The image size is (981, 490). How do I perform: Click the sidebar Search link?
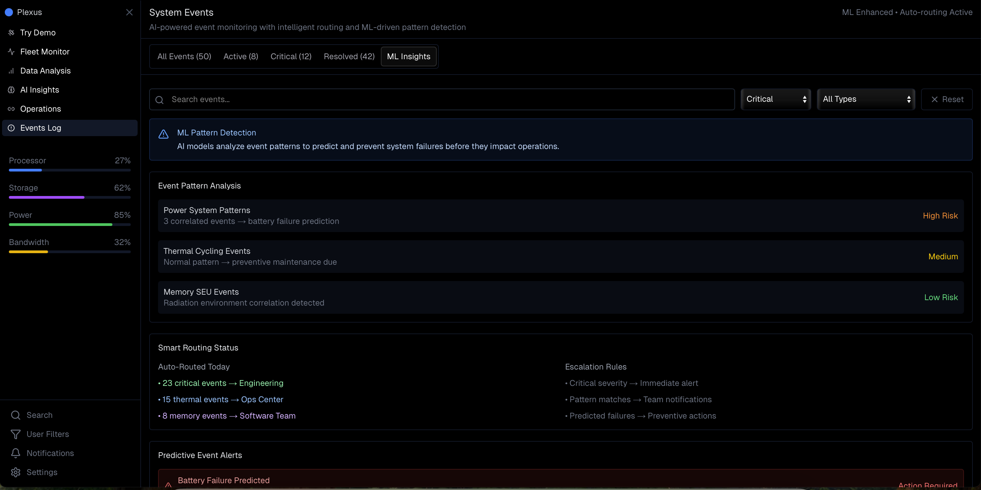coord(39,415)
